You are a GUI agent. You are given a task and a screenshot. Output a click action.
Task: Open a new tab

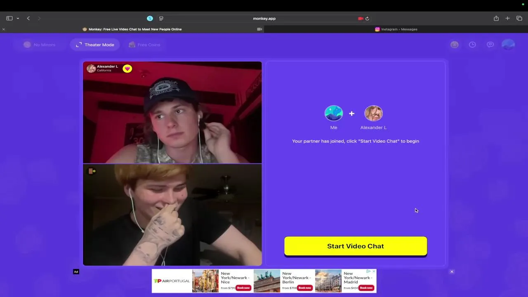tap(508, 18)
